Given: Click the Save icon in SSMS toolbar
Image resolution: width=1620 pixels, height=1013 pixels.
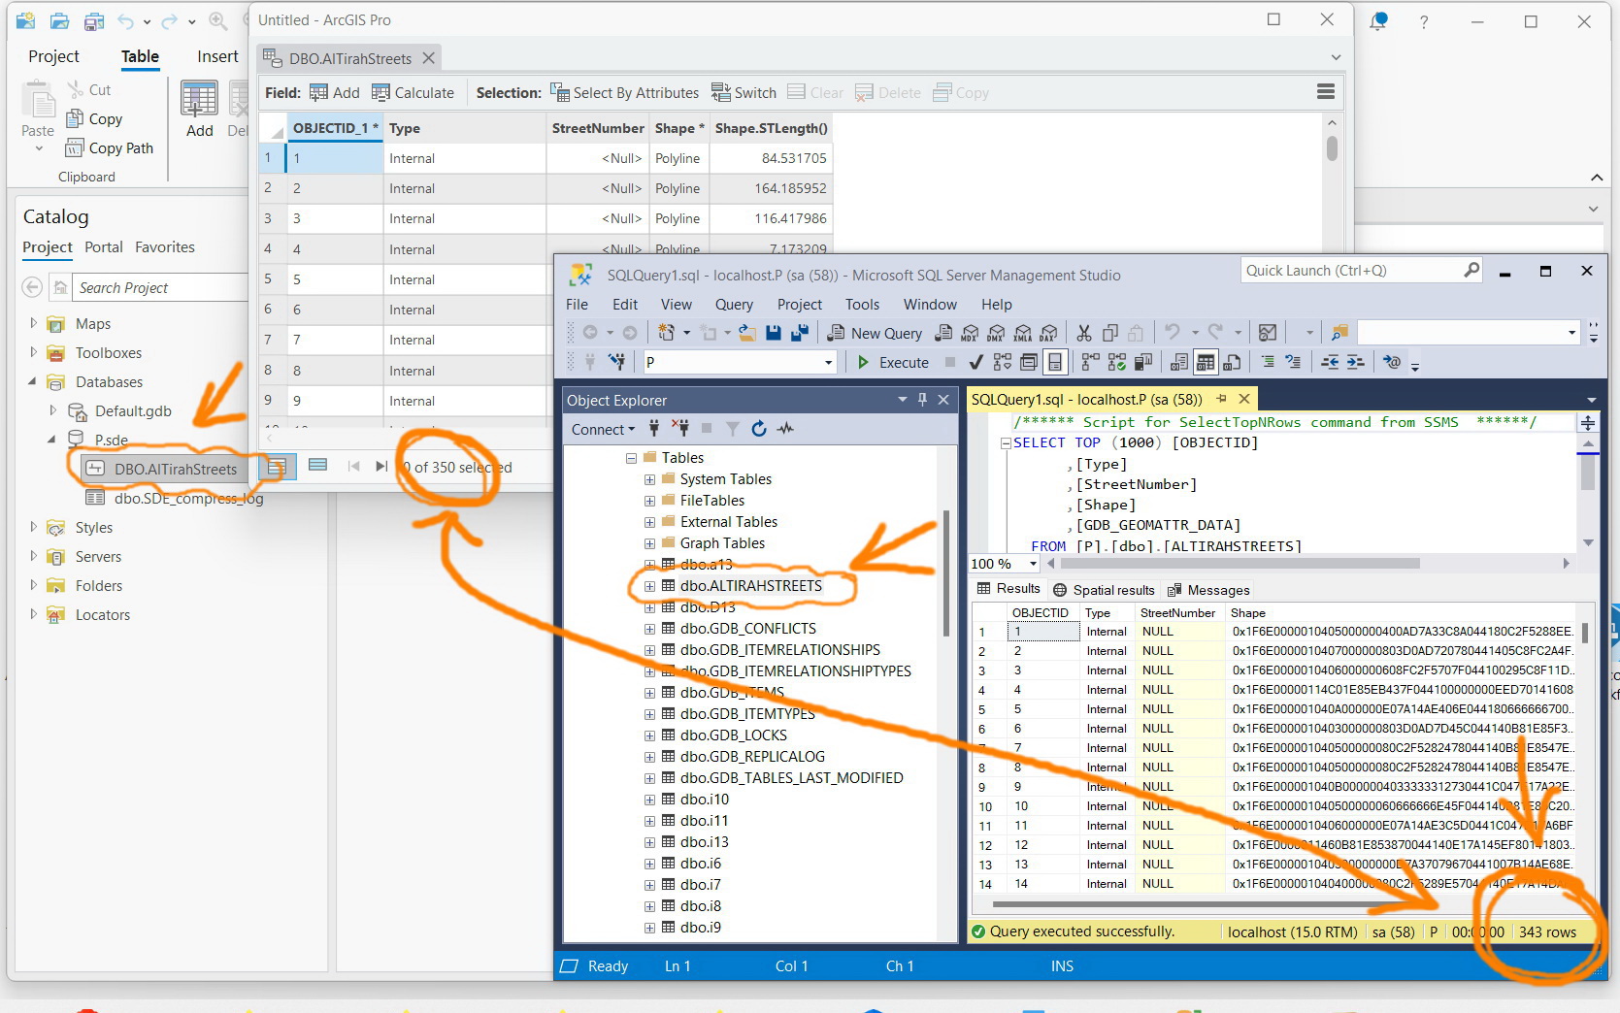Looking at the screenshot, I should pyautogui.click(x=773, y=334).
